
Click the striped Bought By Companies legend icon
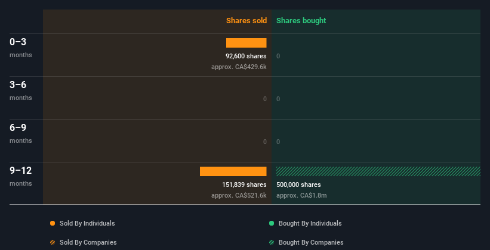point(272,242)
